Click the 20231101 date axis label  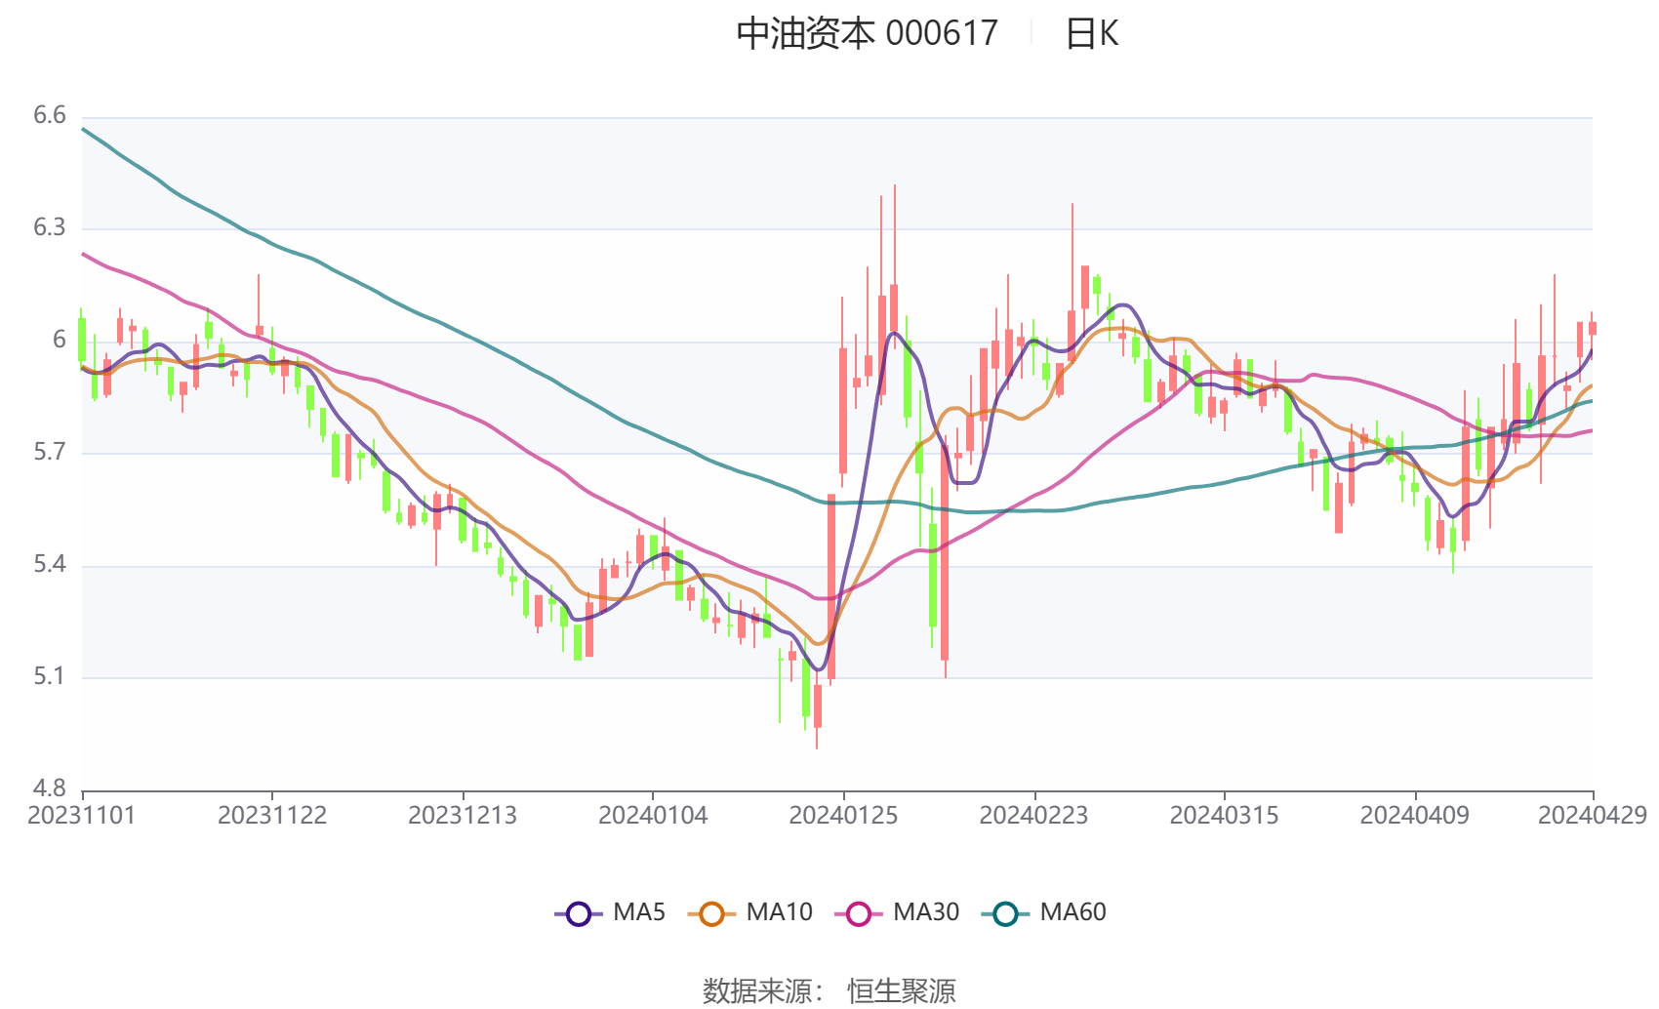coord(82,815)
